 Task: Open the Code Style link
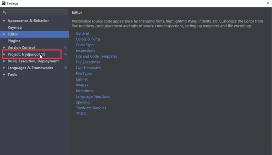(85, 45)
